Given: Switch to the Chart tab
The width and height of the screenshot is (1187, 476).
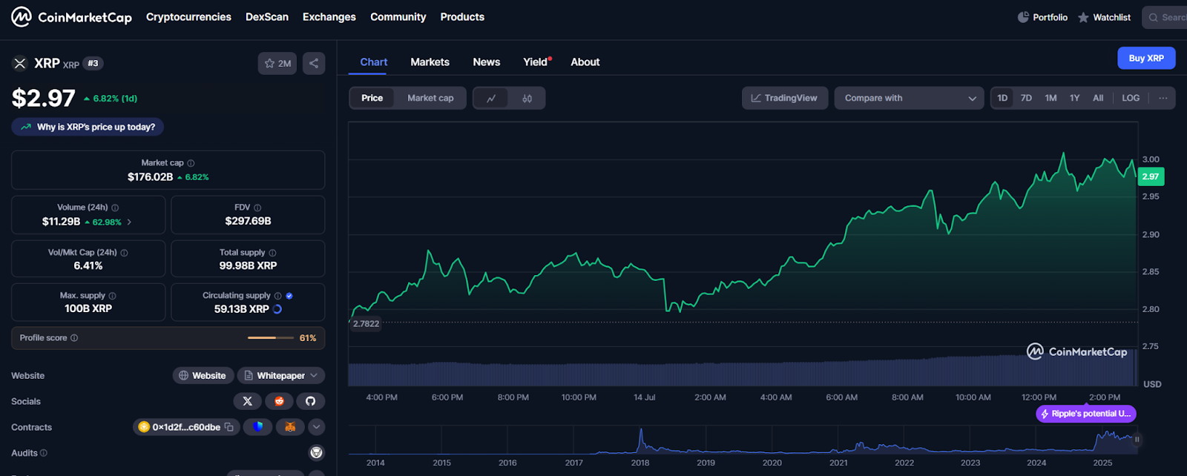Looking at the screenshot, I should pos(374,62).
